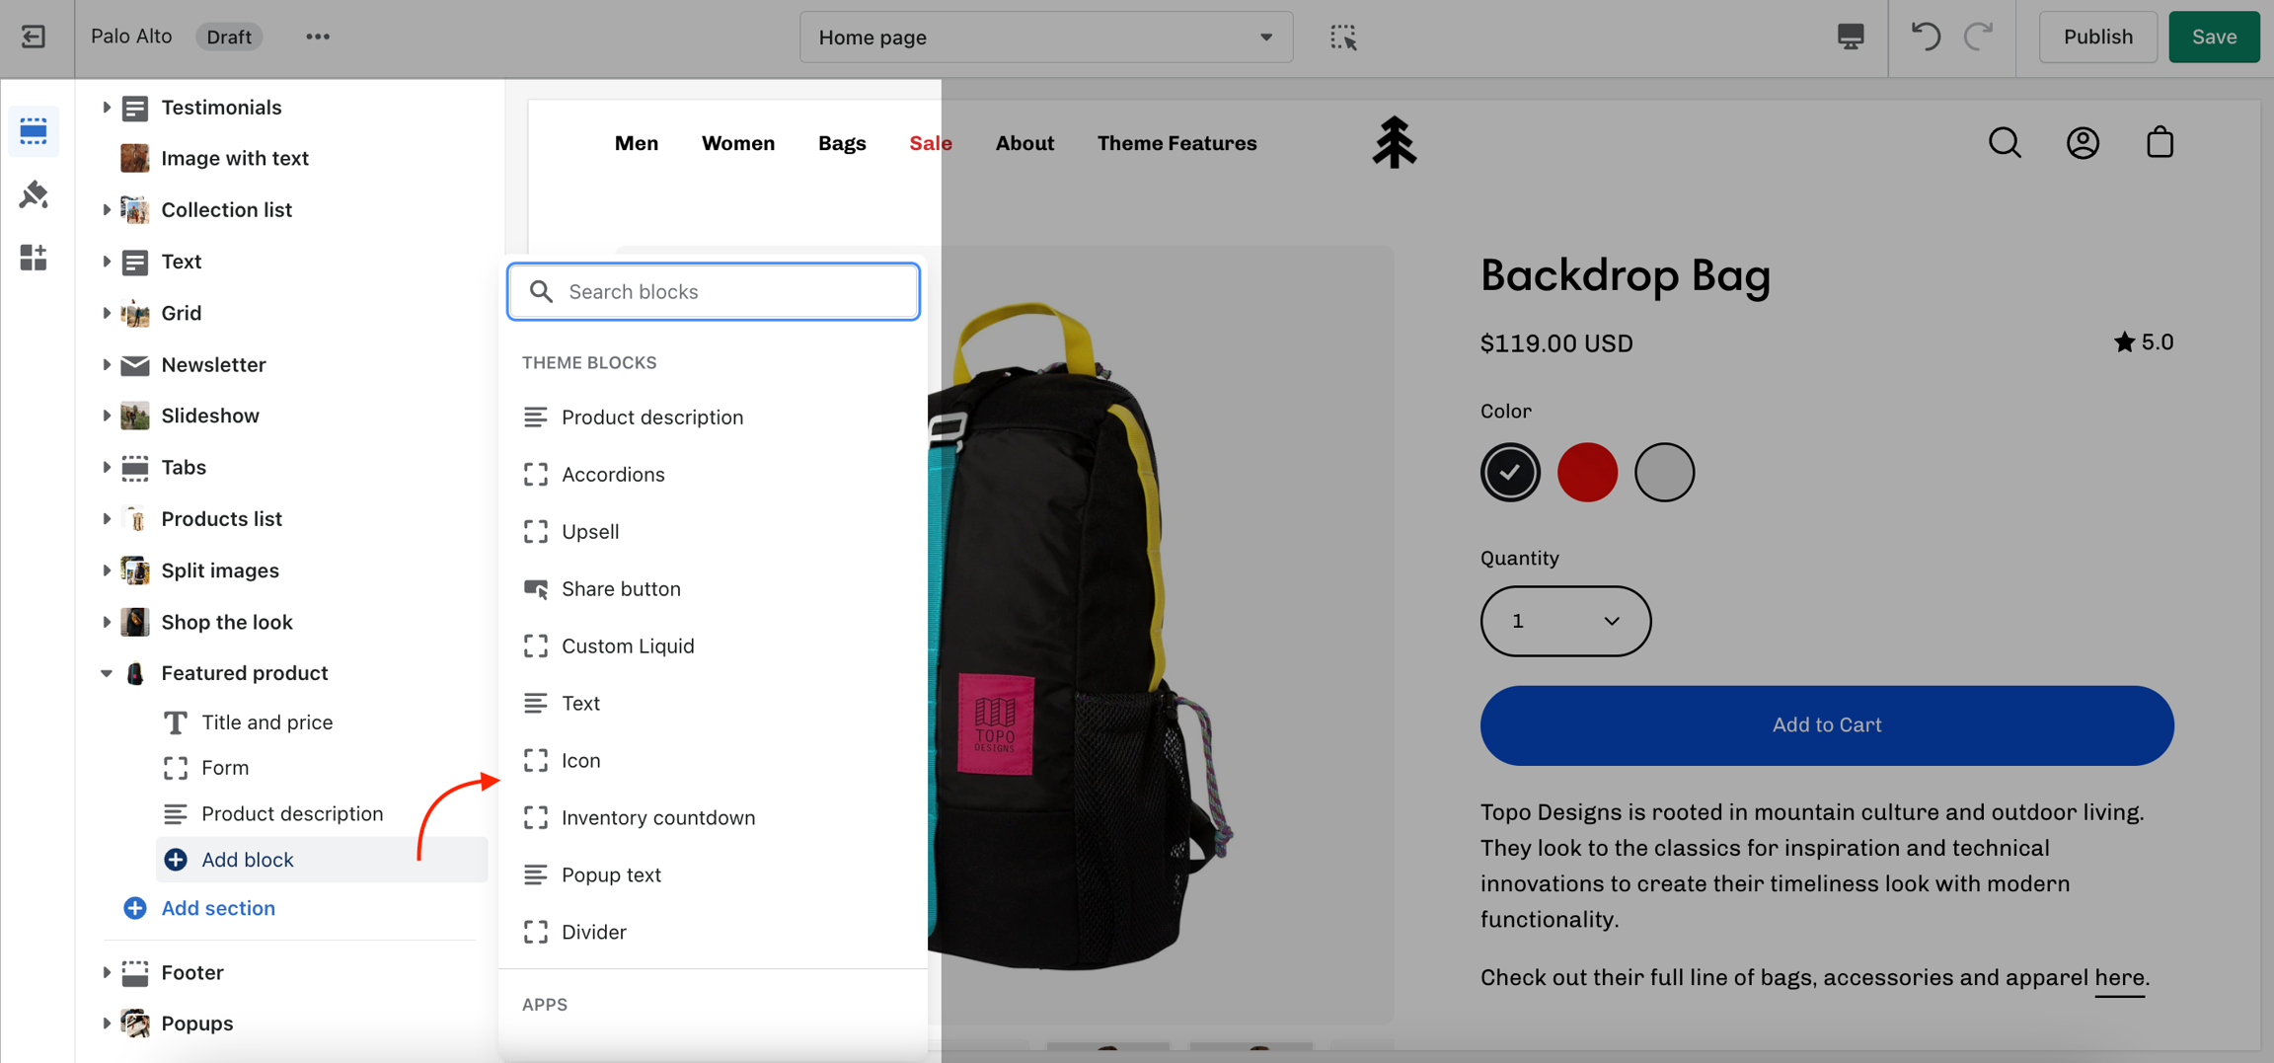Open the Sections panel icon
Viewport: 2274px width, 1063px height.
click(x=34, y=130)
